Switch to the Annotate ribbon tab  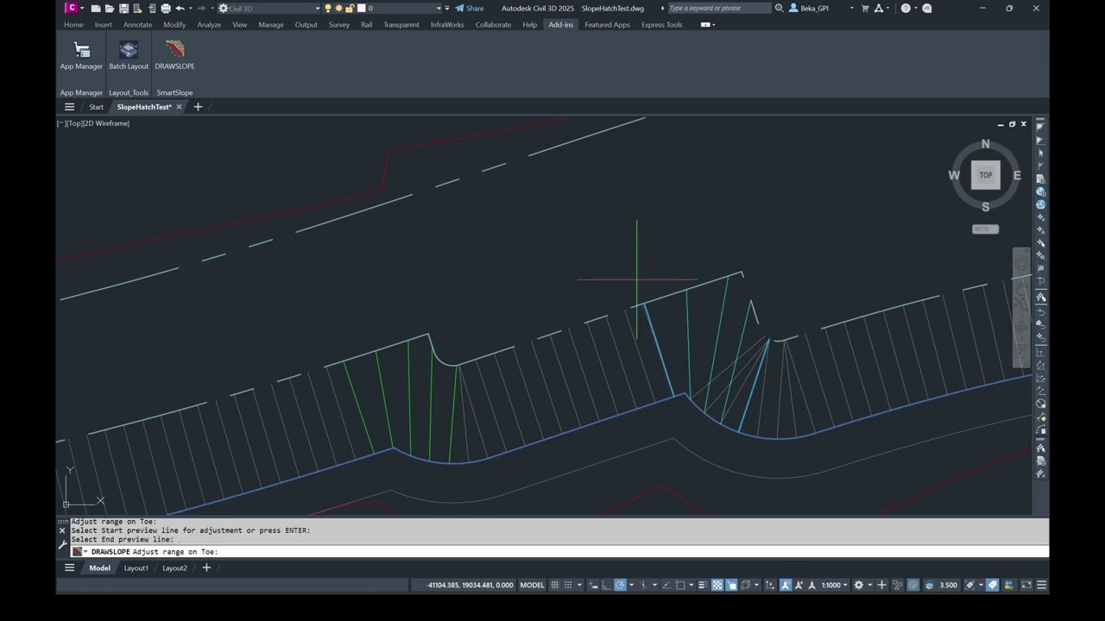click(137, 25)
